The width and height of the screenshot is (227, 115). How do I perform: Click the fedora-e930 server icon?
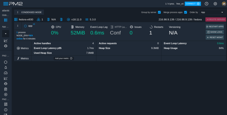pyautogui.click(x=16, y=19)
